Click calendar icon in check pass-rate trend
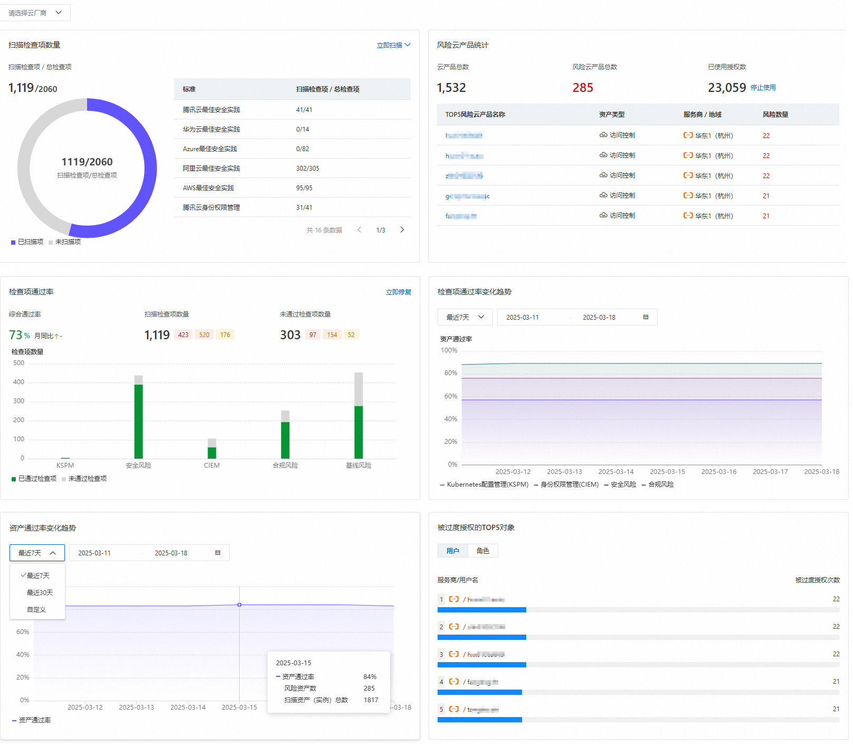The height and width of the screenshot is (744, 853). (x=646, y=317)
